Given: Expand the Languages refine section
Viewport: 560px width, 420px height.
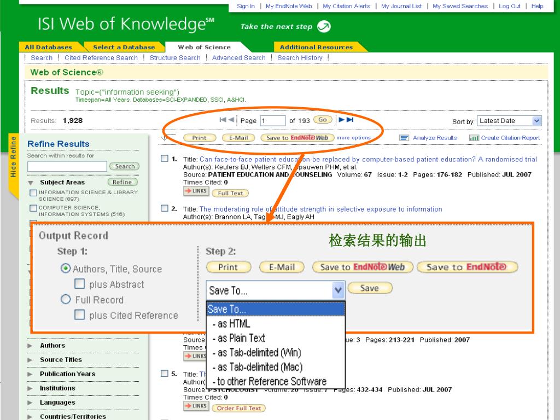Looking at the screenshot, I should [x=30, y=403].
